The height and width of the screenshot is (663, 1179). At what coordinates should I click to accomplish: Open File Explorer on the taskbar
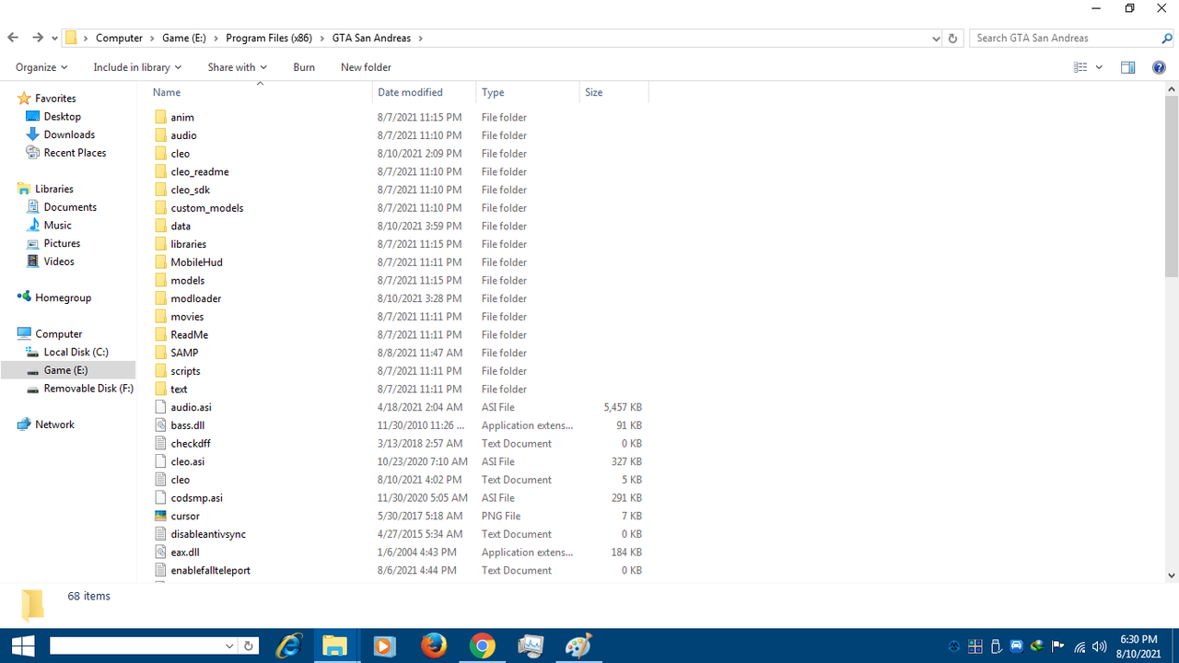pyautogui.click(x=337, y=646)
